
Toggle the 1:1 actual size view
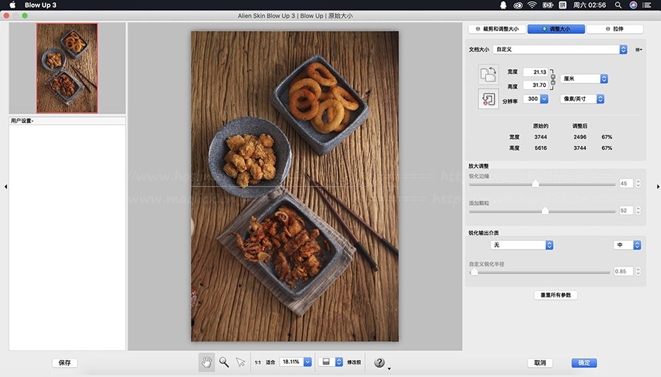pyautogui.click(x=258, y=362)
